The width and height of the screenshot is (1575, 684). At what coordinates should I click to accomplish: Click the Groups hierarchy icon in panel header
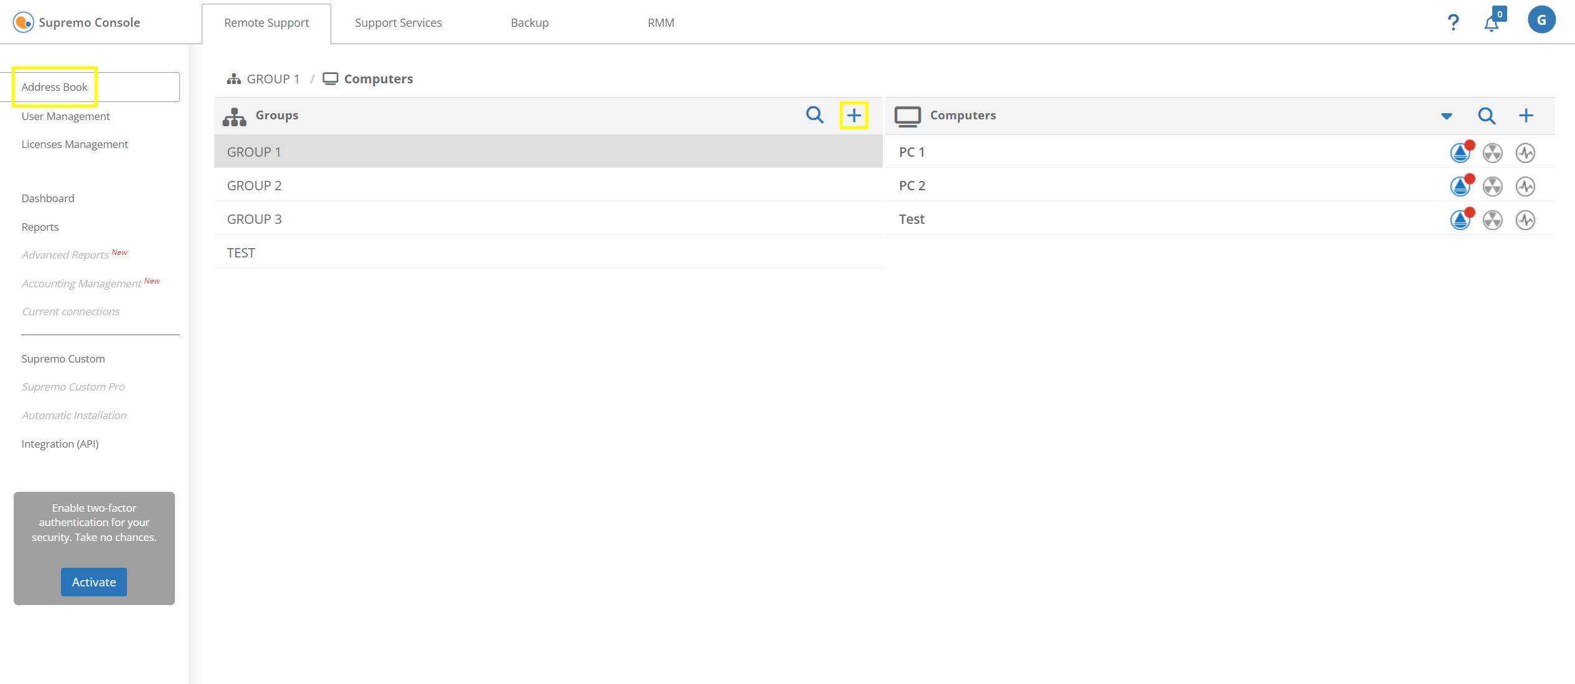(x=235, y=117)
